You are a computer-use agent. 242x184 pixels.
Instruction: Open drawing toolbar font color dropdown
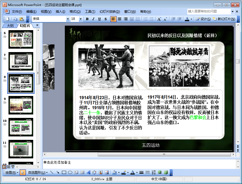click(137, 172)
